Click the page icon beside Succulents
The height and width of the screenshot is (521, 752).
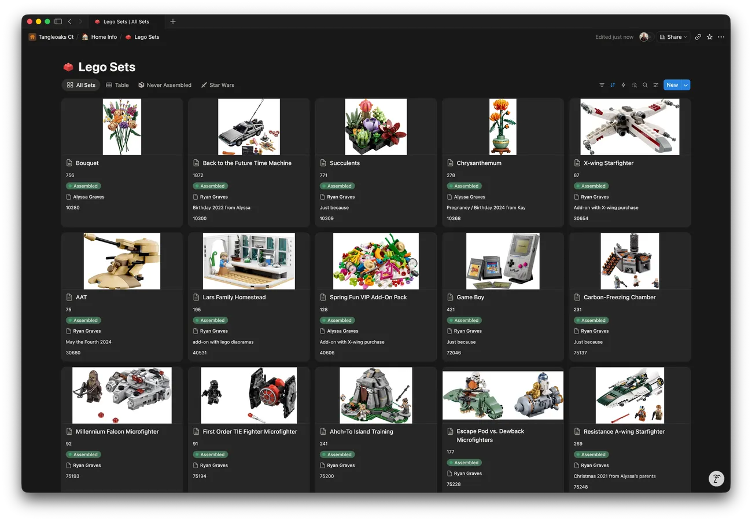(323, 163)
